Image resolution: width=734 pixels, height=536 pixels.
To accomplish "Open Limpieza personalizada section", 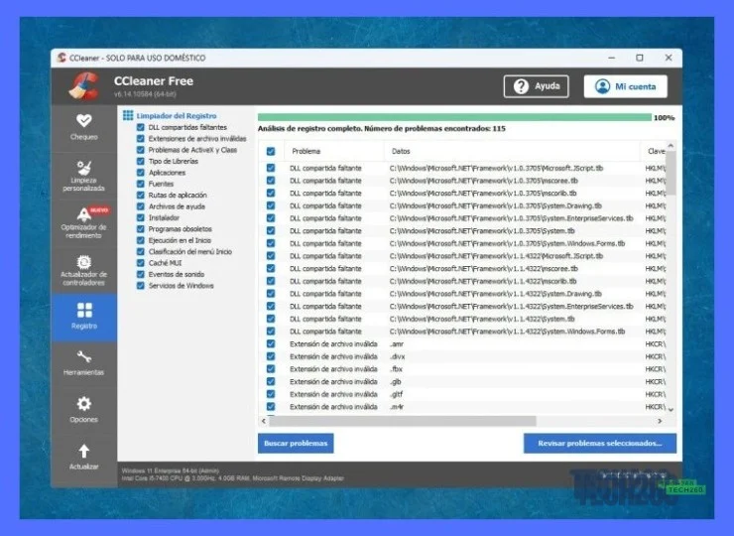I will 83,176.
